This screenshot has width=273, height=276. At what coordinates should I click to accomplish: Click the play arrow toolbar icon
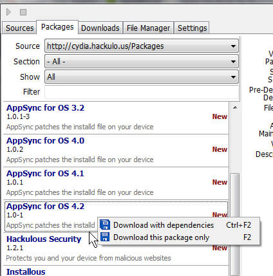[8, 12]
